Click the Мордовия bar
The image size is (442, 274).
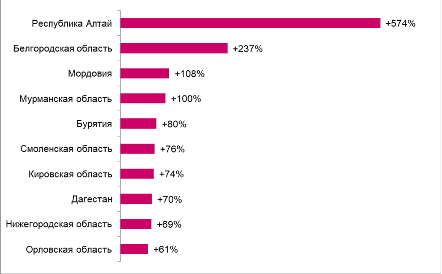pyautogui.click(x=145, y=73)
